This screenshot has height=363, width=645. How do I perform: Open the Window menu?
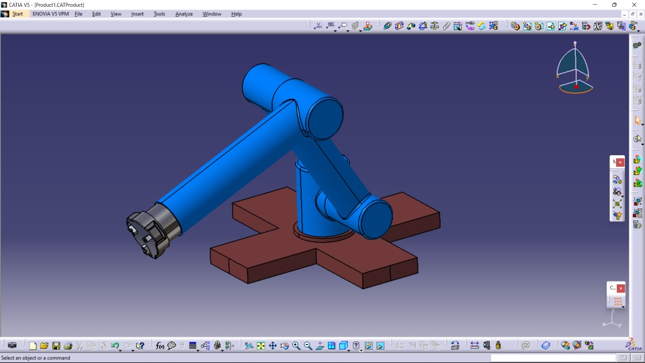coord(212,13)
